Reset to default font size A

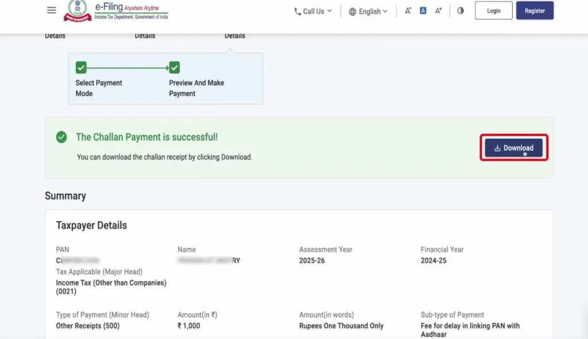pos(423,11)
